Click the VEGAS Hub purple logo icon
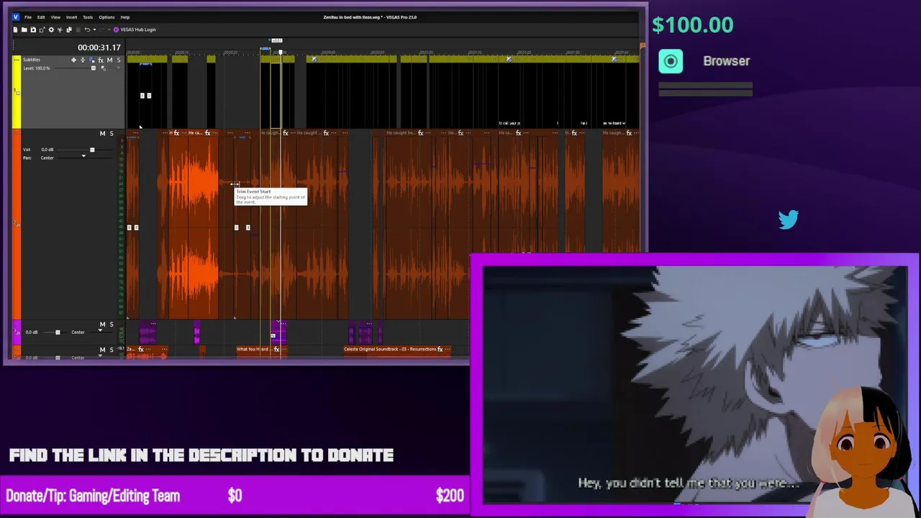Image resolution: width=921 pixels, height=518 pixels. 116,29
